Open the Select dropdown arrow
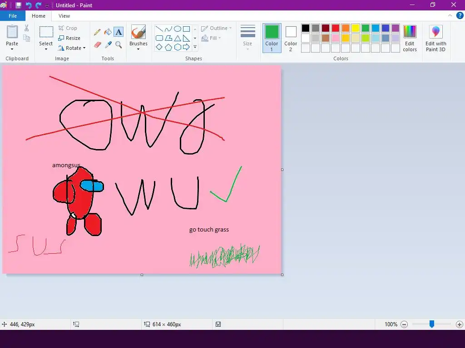465x348 pixels. coord(46,49)
